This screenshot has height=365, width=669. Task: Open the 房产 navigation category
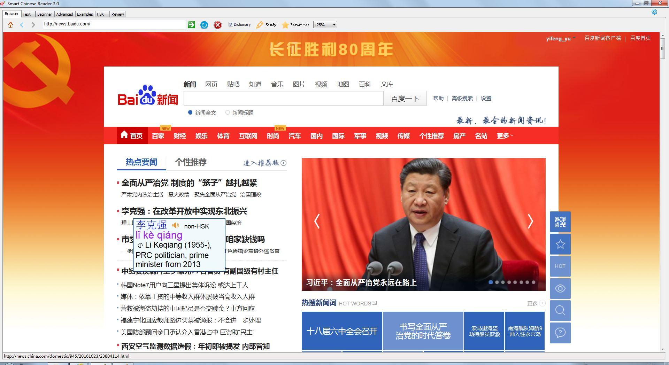[x=459, y=136]
